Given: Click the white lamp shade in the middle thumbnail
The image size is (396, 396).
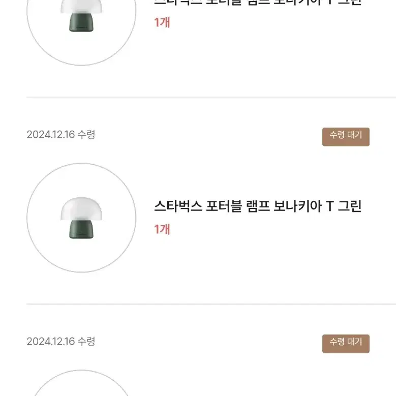Looking at the screenshot, I should (81, 208).
